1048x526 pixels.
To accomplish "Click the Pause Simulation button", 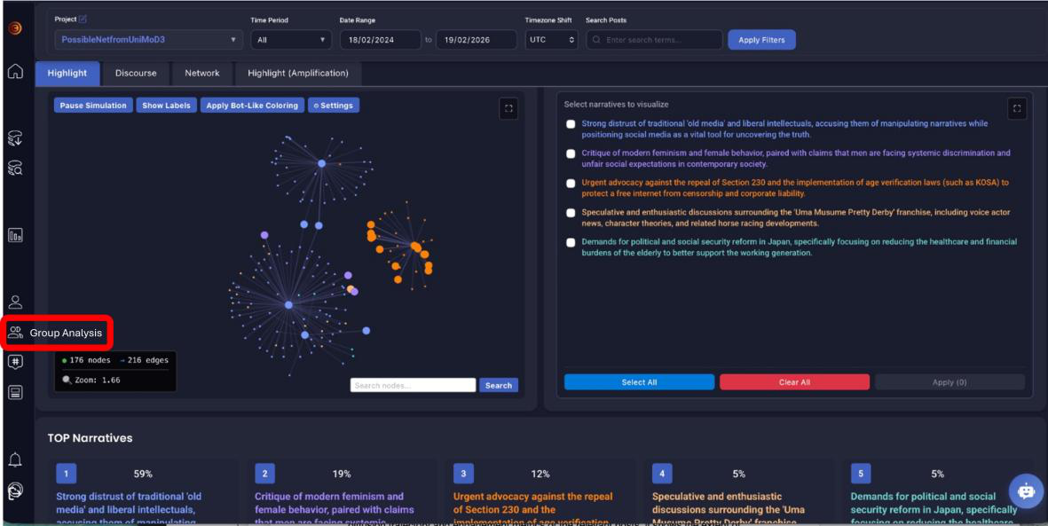I will tap(93, 106).
